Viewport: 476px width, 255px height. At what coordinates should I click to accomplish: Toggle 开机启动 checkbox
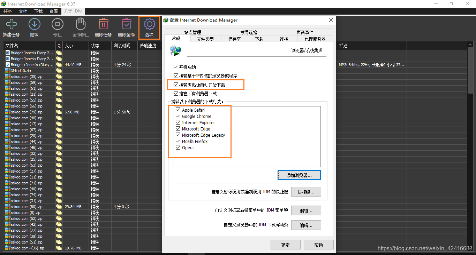point(176,67)
